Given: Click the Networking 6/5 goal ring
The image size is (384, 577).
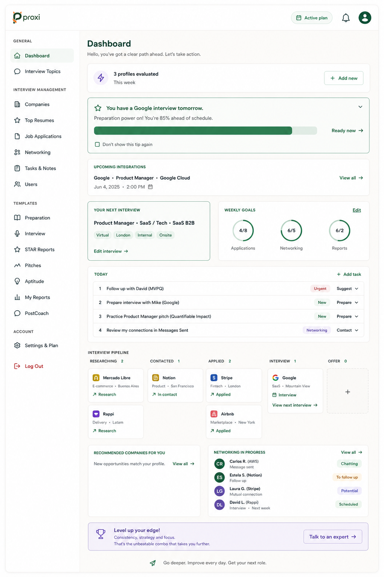Looking at the screenshot, I should coord(291,230).
